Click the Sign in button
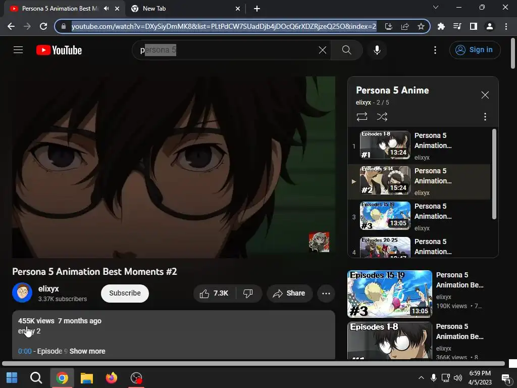 (475, 50)
